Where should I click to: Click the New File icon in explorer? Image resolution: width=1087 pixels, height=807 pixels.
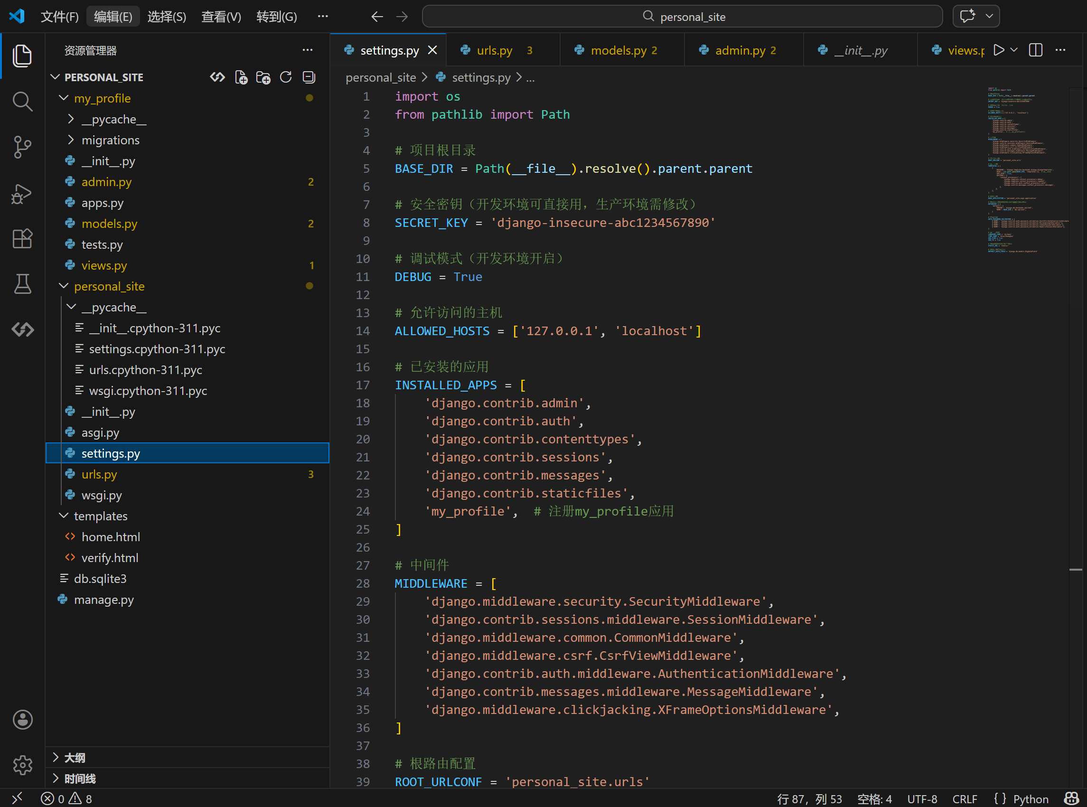coord(241,77)
